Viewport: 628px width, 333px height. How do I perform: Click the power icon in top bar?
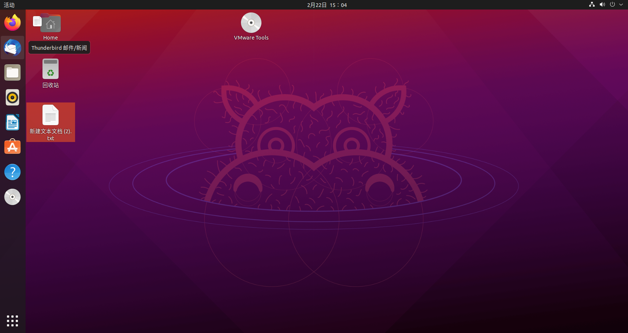pos(612,5)
